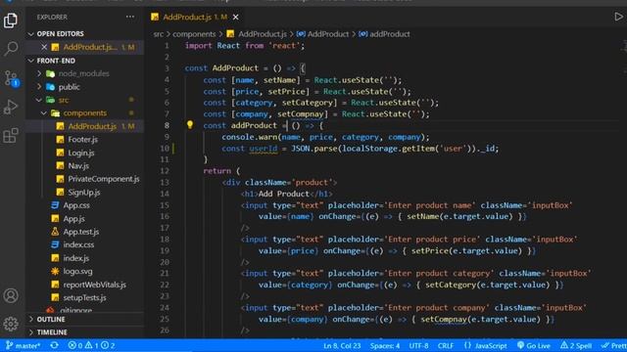Click the addProduct function breadcrumb

coord(389,34)
